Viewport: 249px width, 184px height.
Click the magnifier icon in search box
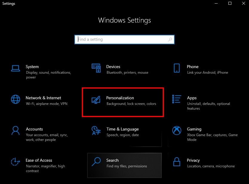[x=170, y=39]
